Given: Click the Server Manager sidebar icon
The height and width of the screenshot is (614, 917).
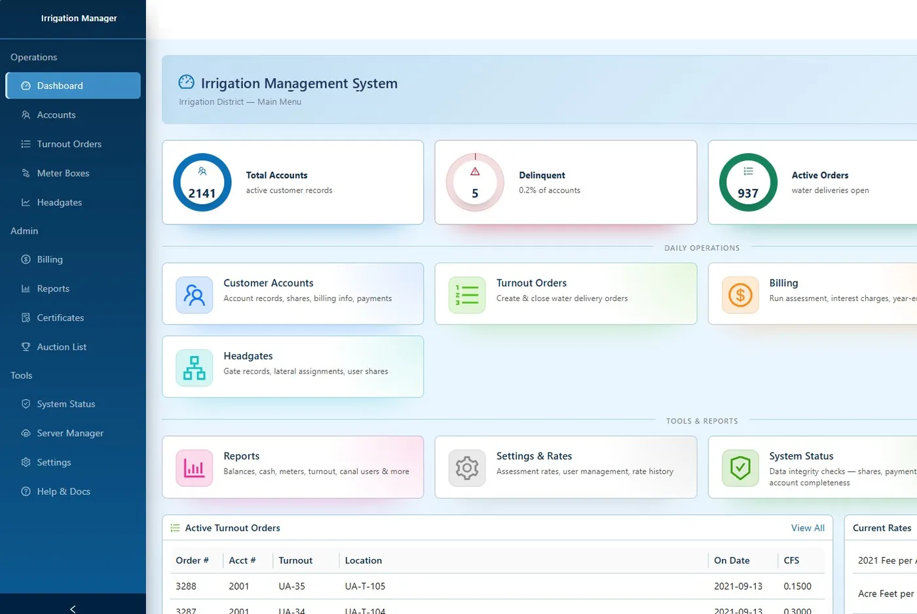Looking at the screenshot, I should 26,433.
